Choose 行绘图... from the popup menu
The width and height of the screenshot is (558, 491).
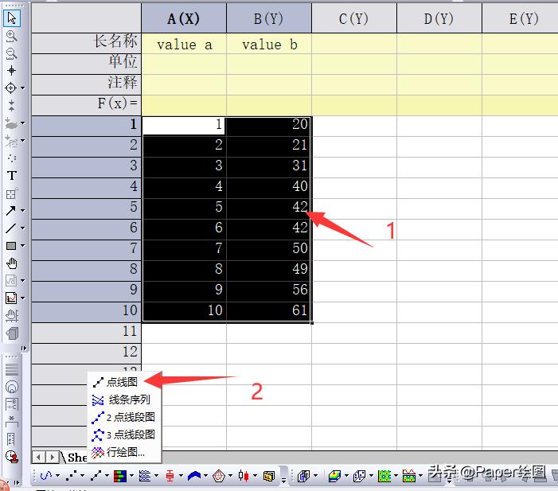coord(124,452)
